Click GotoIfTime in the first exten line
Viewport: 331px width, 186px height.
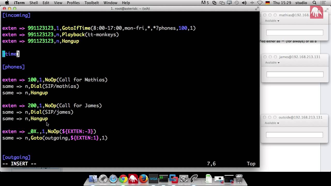coord(76,28)
